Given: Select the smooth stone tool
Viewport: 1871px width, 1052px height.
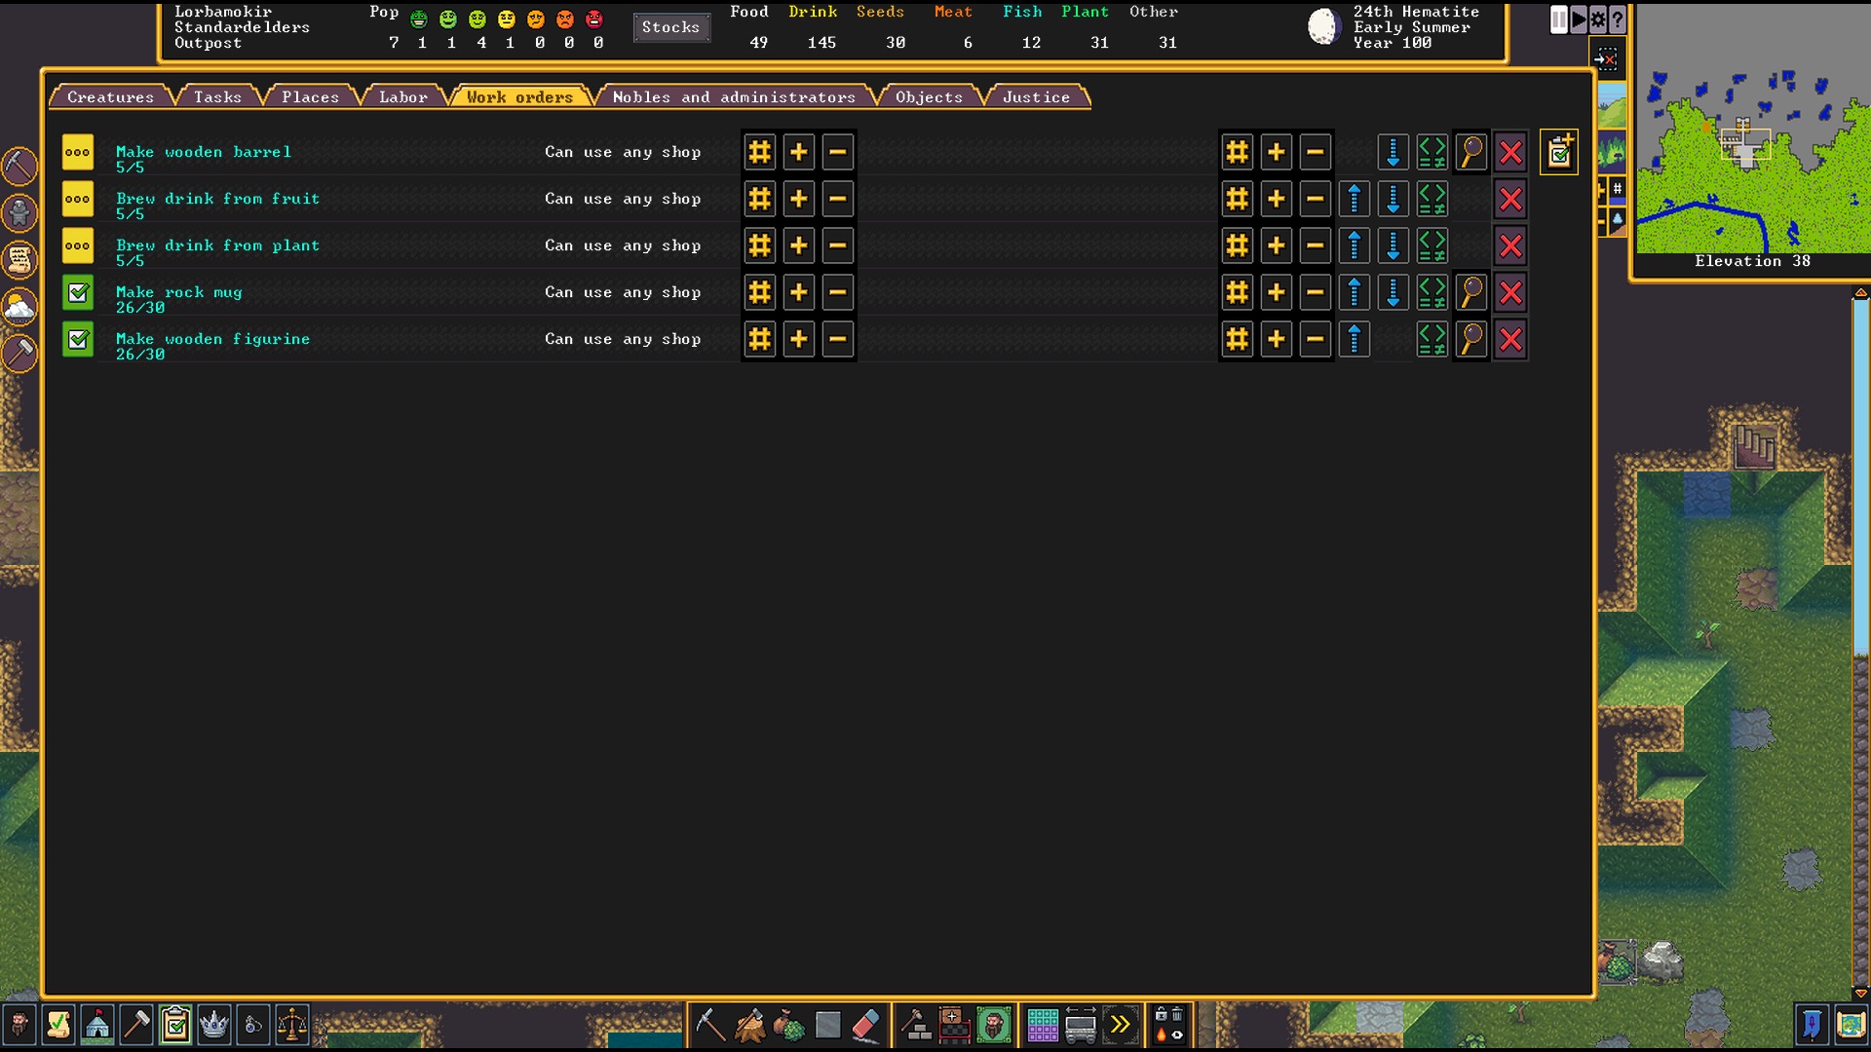Looking at the screenshot, I should click(x=827, y=1025).
